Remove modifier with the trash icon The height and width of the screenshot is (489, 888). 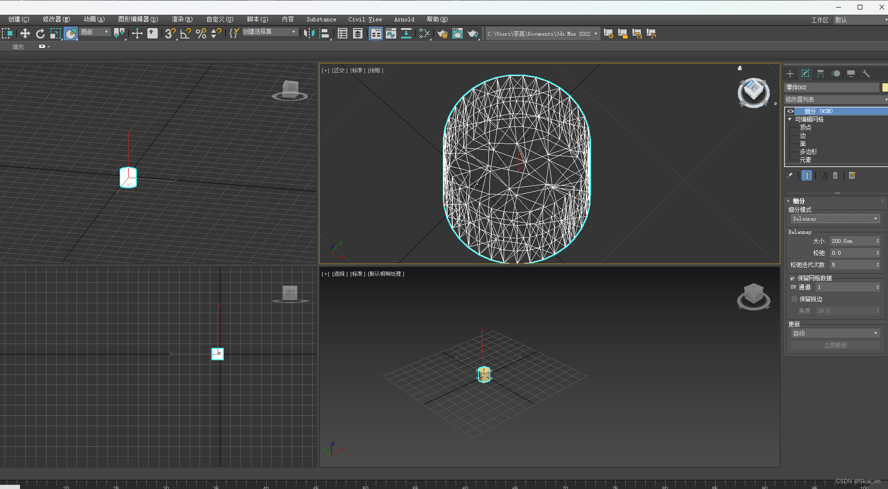(x=835, y=176)
